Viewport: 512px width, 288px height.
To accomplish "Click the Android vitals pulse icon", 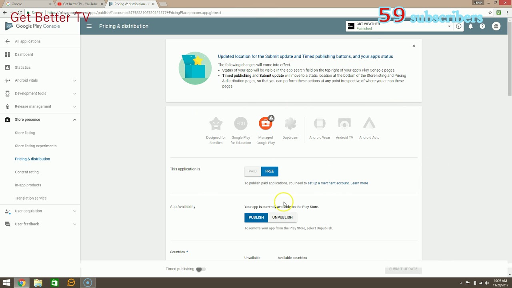I will coord(7,80).
